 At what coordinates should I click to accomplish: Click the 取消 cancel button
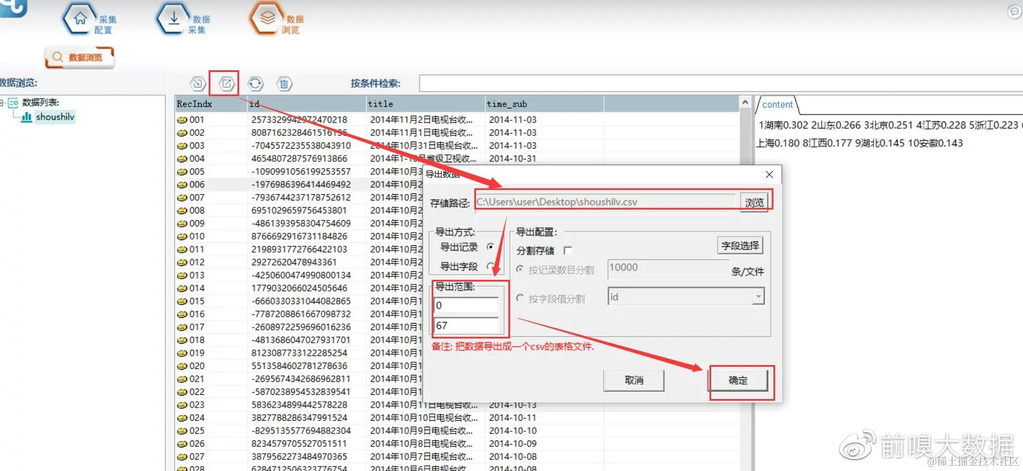point(634,381)
